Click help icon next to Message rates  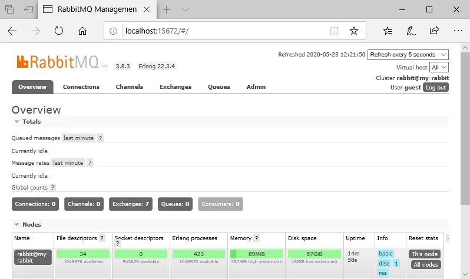(x=90, y=162)
